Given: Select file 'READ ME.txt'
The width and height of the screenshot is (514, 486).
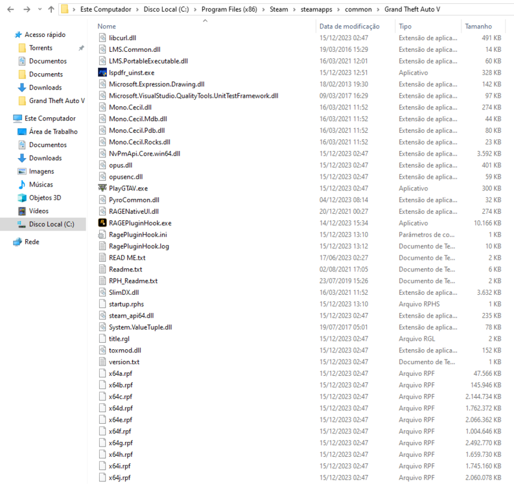Looking at the screenshot, I should point(127,258).
